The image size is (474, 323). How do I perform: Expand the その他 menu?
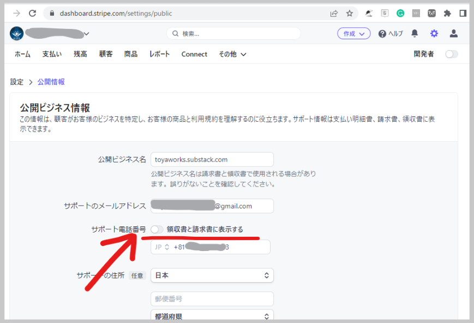232,54
